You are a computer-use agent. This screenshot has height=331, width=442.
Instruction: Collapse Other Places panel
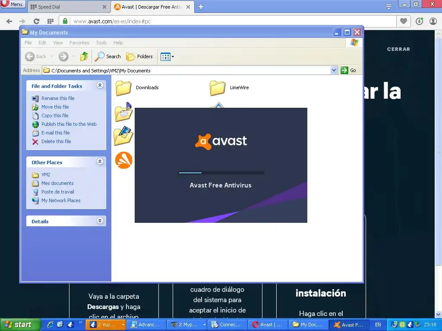pyautogui.click(x=100, y=161)
